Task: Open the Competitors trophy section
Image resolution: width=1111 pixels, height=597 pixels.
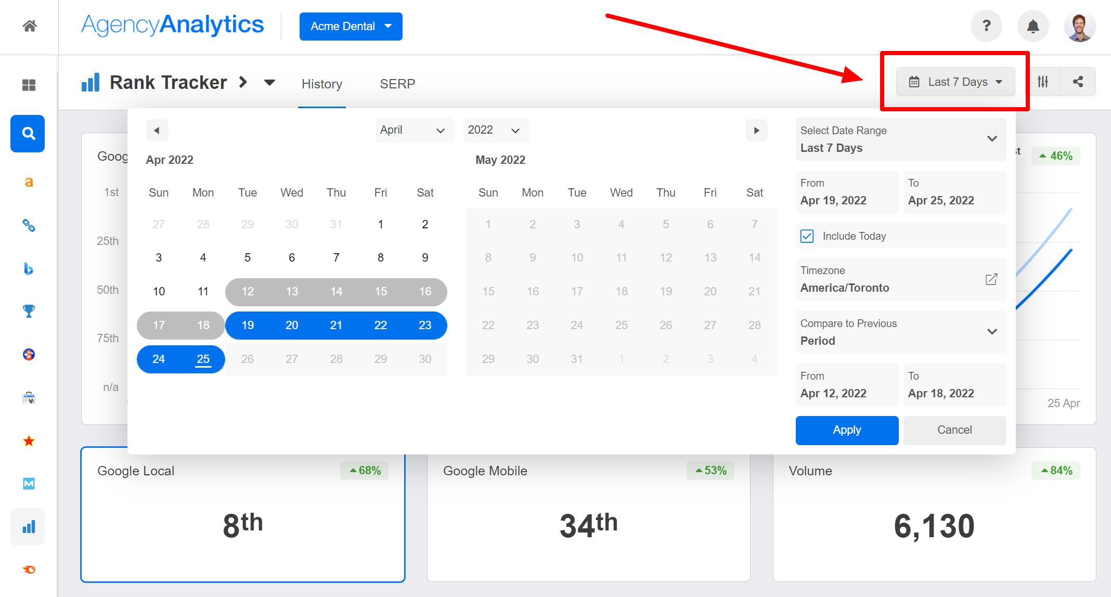Action: pyautogui.click(x=28, y=310)
